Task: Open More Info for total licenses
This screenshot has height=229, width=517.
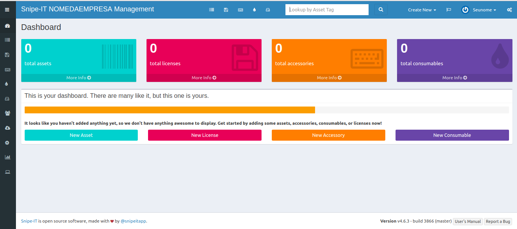Action: tap(204, 78)
